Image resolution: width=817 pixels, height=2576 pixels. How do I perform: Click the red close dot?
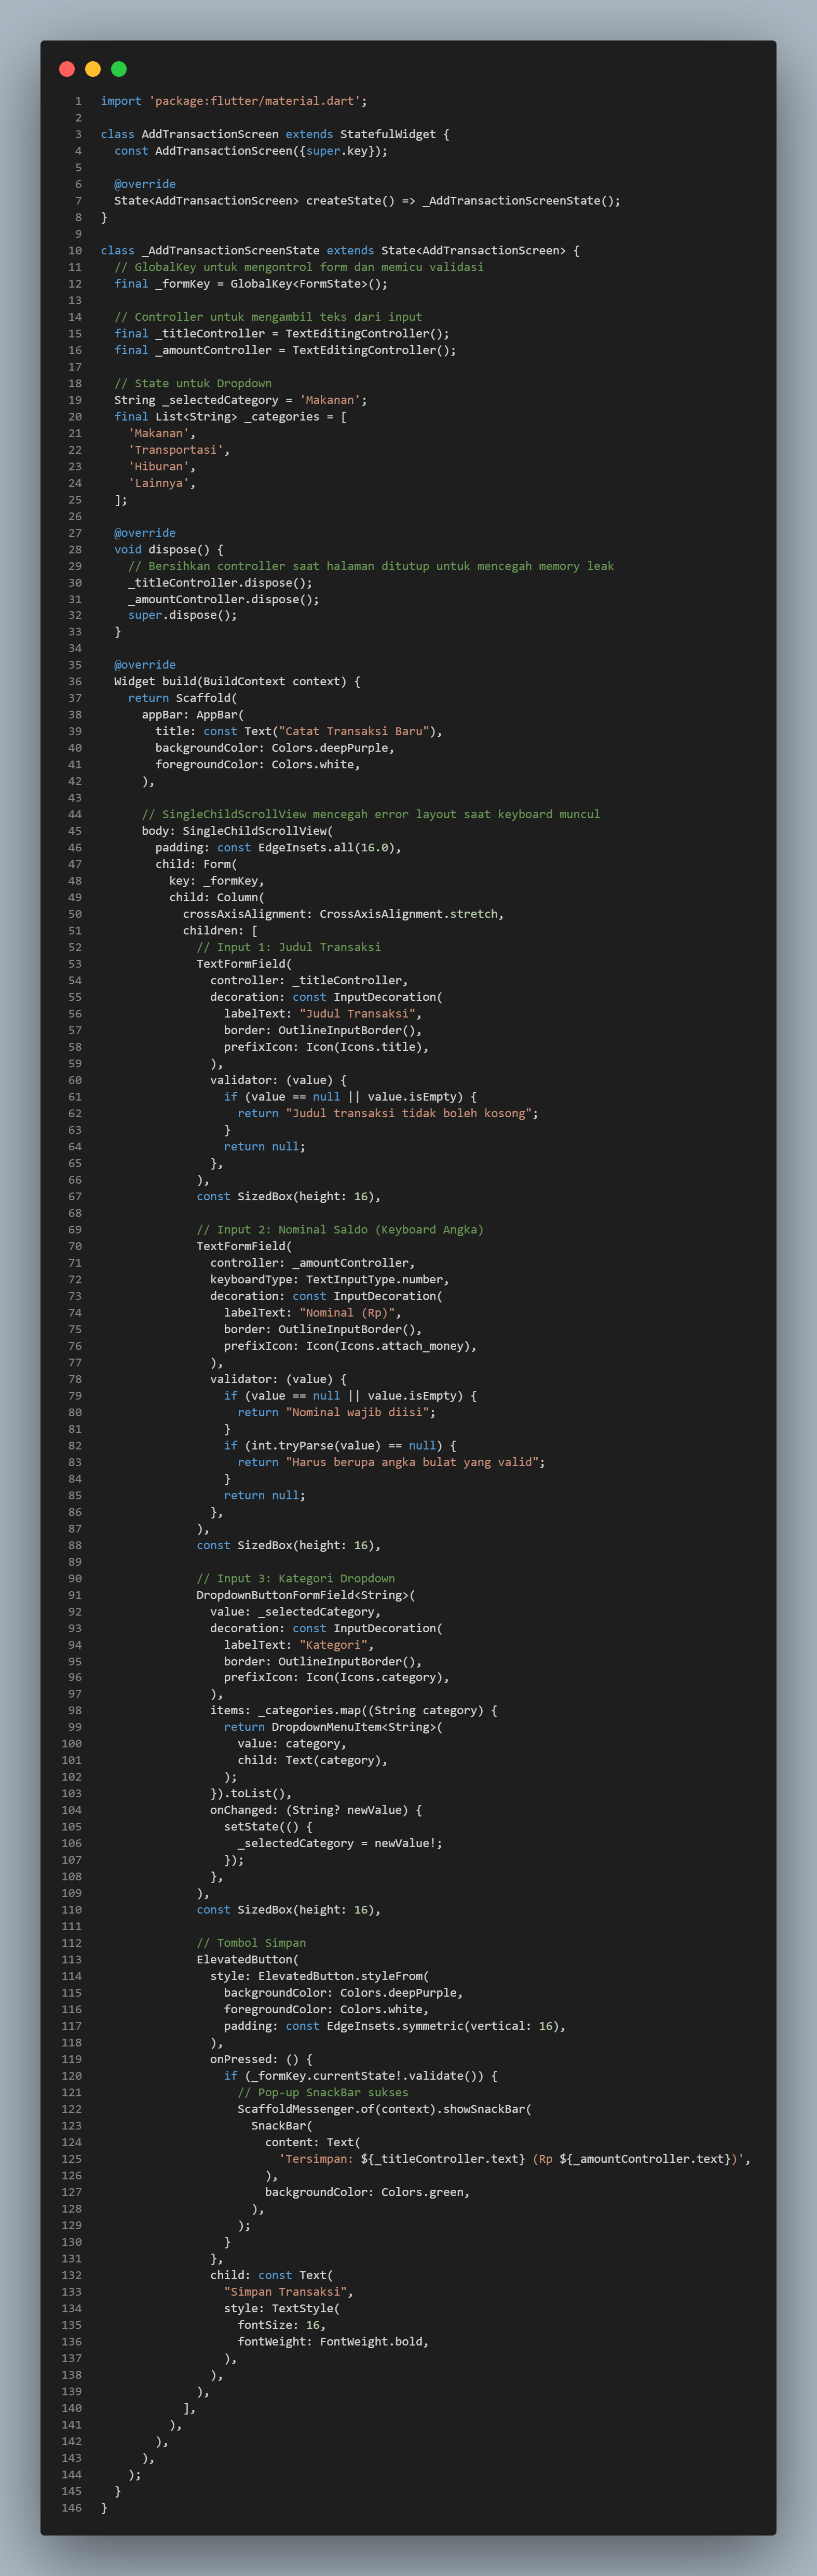(x=67, y=69)
